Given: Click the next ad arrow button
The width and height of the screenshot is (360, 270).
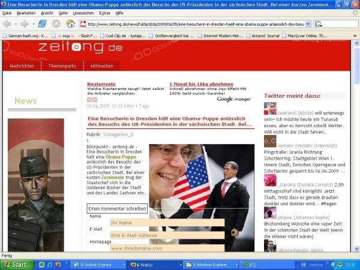Looking at the screenshot, I should [x=95, y=100].
